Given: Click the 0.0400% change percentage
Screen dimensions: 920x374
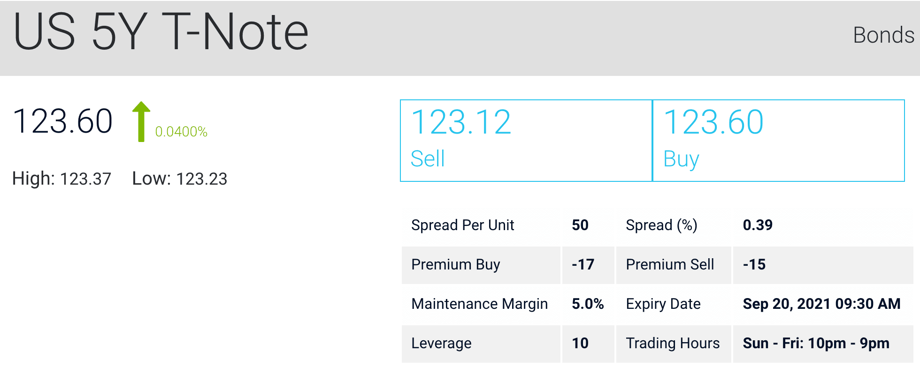Looking at the screenshot, I should pos(181,132).
